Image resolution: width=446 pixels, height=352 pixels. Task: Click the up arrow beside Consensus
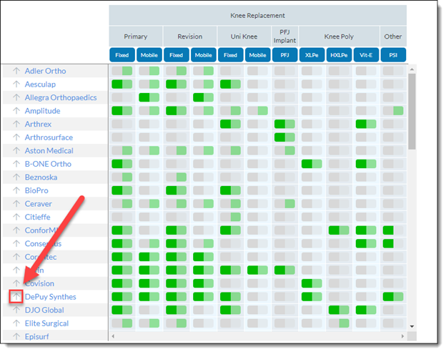tap(16, 244)
